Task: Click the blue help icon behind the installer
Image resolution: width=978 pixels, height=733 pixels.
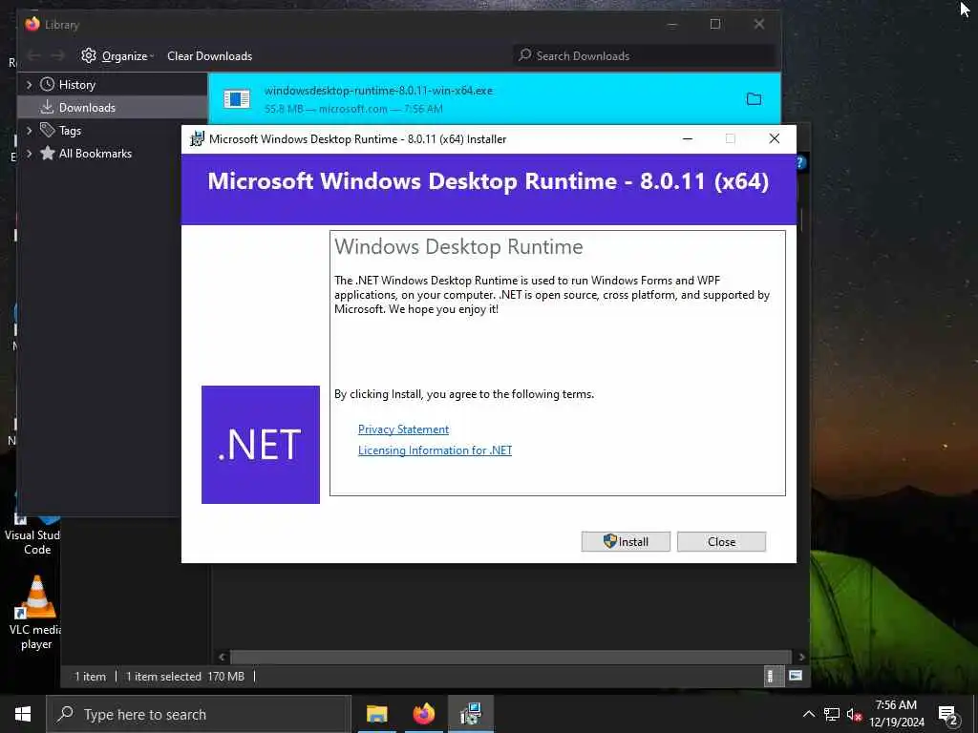Action: point(801,162)
